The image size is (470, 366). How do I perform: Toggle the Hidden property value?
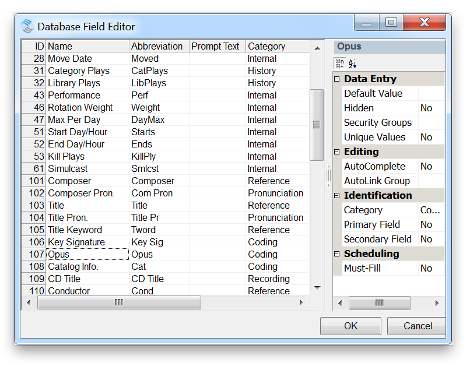(431, 108)
